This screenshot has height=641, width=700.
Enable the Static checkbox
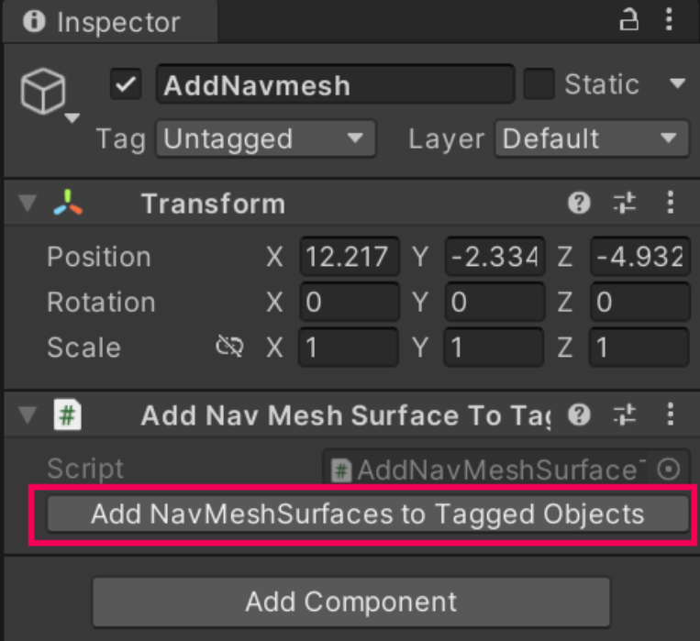click(x=539, y=85)
